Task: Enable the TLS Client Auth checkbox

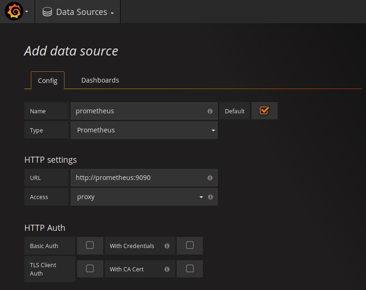Action: tap(90, 269)
